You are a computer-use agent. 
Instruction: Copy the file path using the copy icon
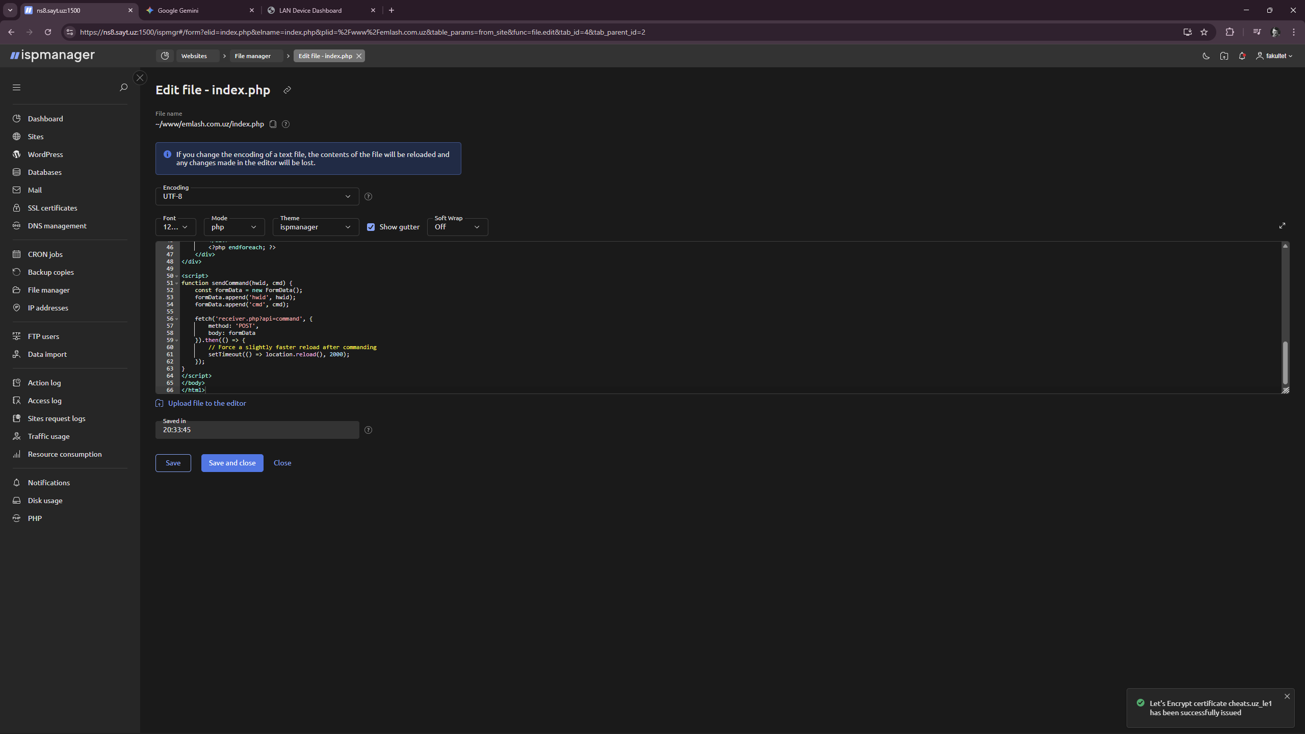point(273,124)
